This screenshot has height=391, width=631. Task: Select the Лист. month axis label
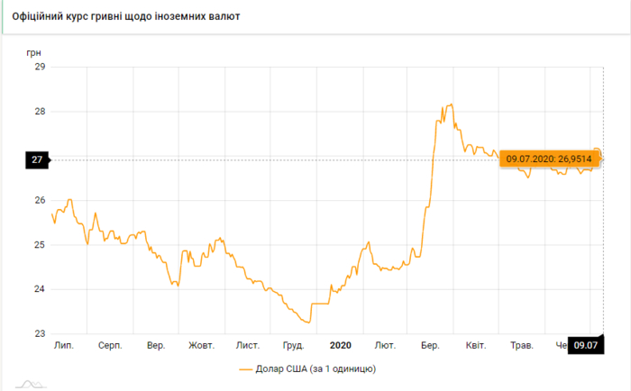(x=248, y=345)
